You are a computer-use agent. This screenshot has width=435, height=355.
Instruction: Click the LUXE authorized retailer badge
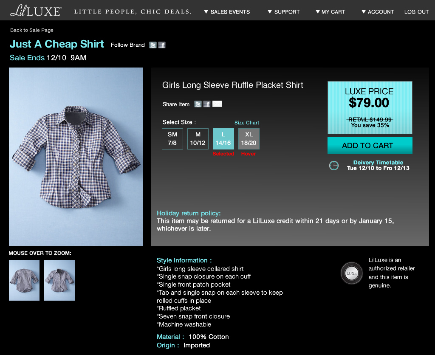point(352,273)
